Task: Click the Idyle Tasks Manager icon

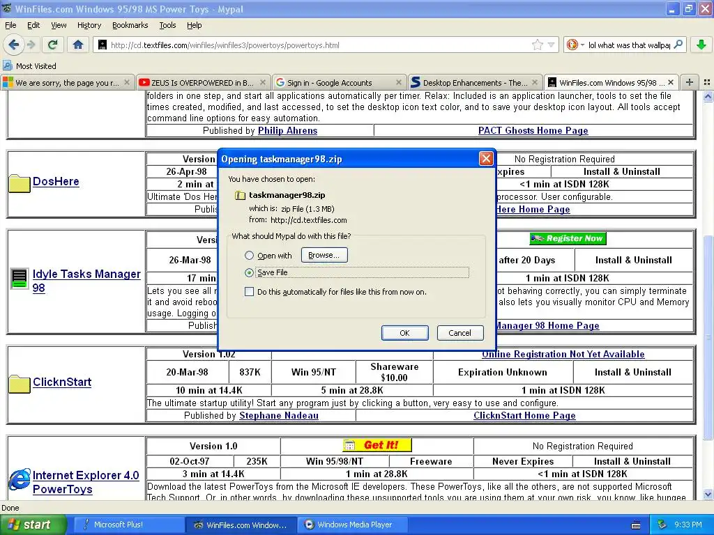Action: coord(19,279)
